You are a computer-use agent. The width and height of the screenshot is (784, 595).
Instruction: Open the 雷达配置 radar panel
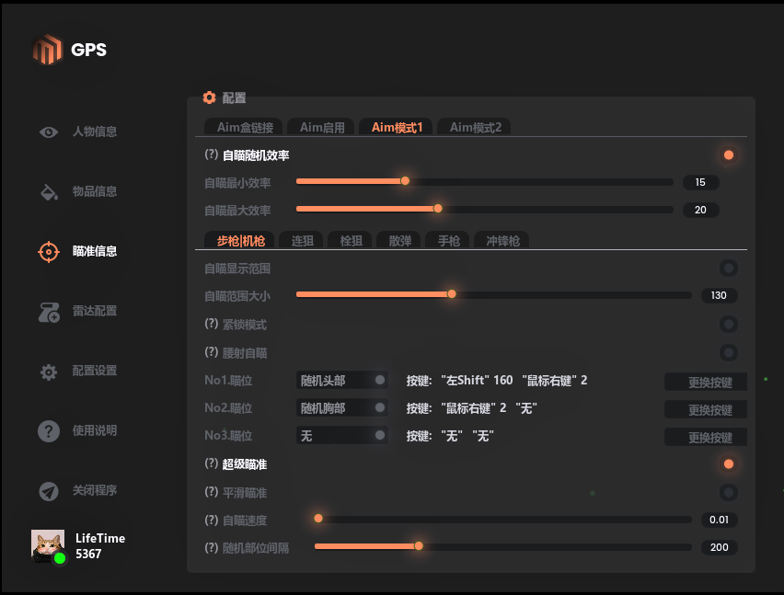point(48,311)
